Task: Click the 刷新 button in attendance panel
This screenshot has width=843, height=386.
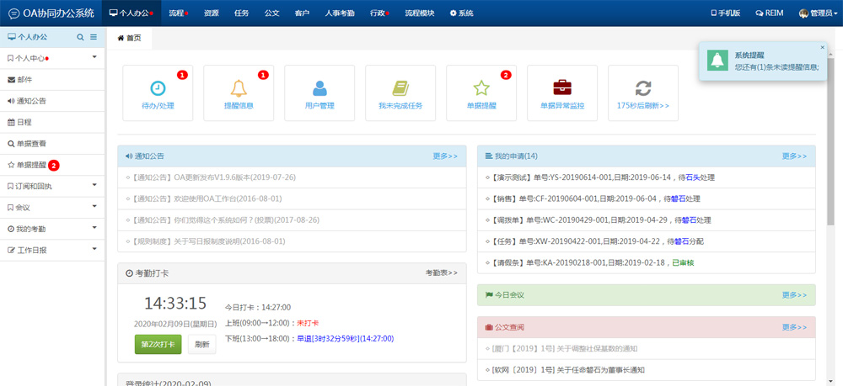Action: (201, 344)
